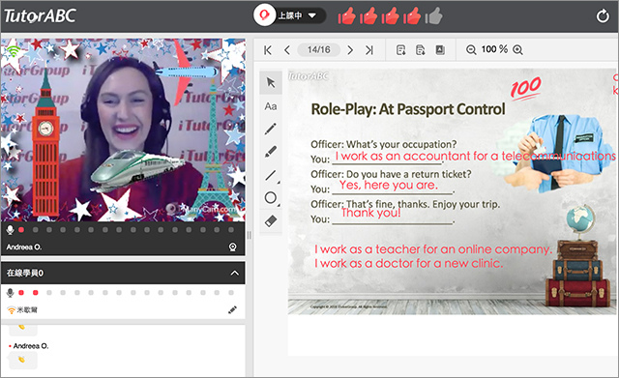Select the pencil drawing tool
This screenshot has height=378, width=619.
(x=271, y=129)
